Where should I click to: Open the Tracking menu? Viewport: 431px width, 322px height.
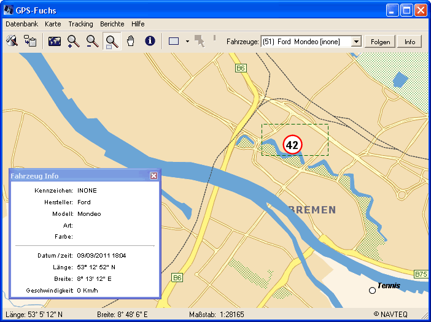[x=80, y=24]
